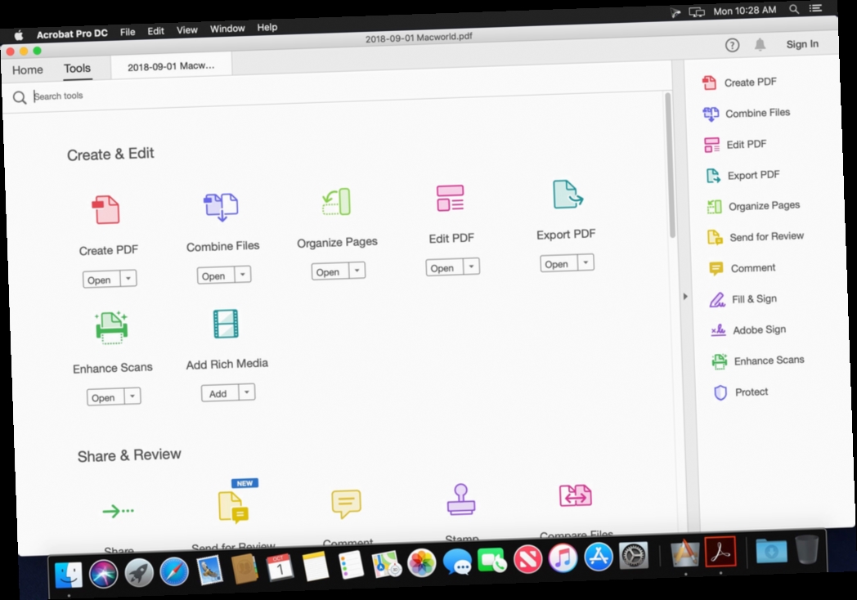
Task: Open Create PDF from the right sidebar
Action: tap(739, 83)
